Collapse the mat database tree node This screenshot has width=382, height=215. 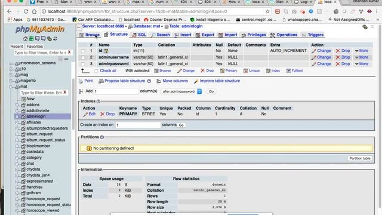11,87
